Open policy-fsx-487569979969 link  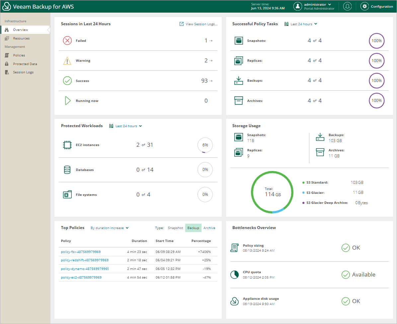(81, 252)
